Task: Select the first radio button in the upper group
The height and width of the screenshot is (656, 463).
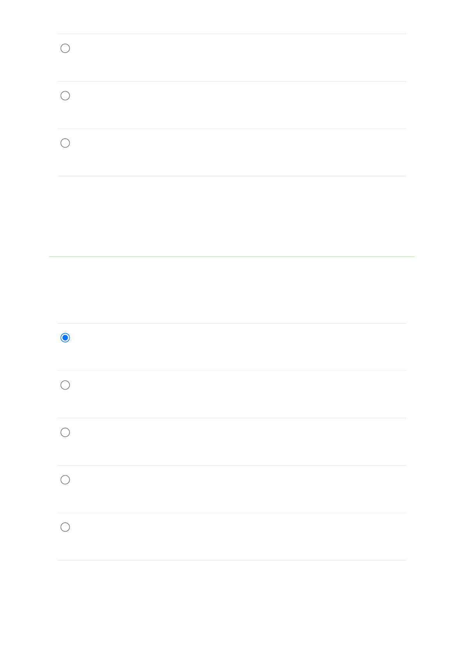Action: tap(65, 48)
